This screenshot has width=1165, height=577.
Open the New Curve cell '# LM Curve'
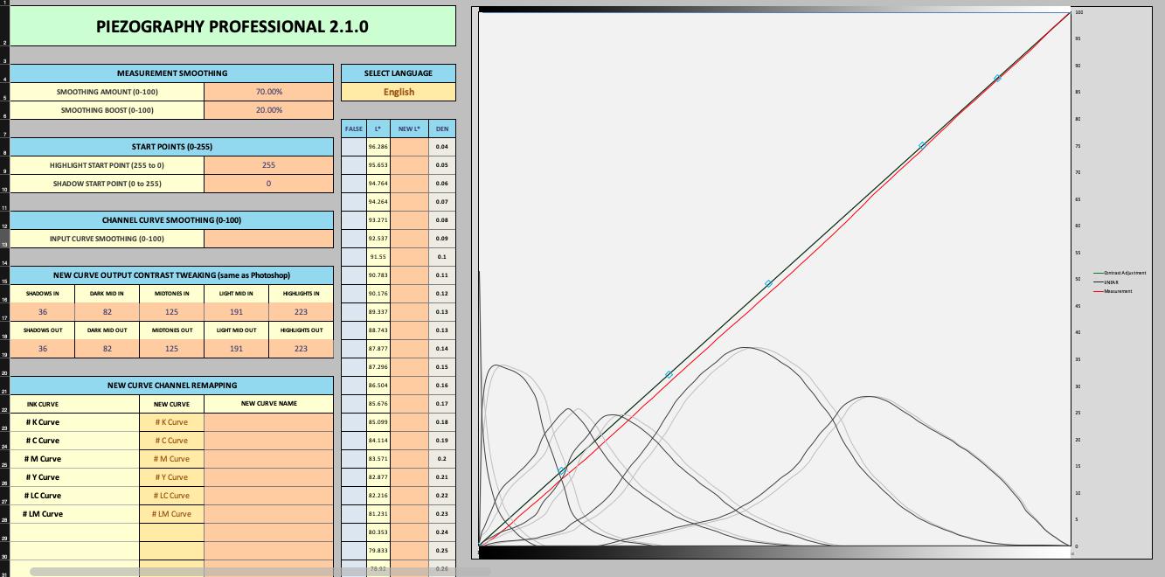tap(172, 514)
